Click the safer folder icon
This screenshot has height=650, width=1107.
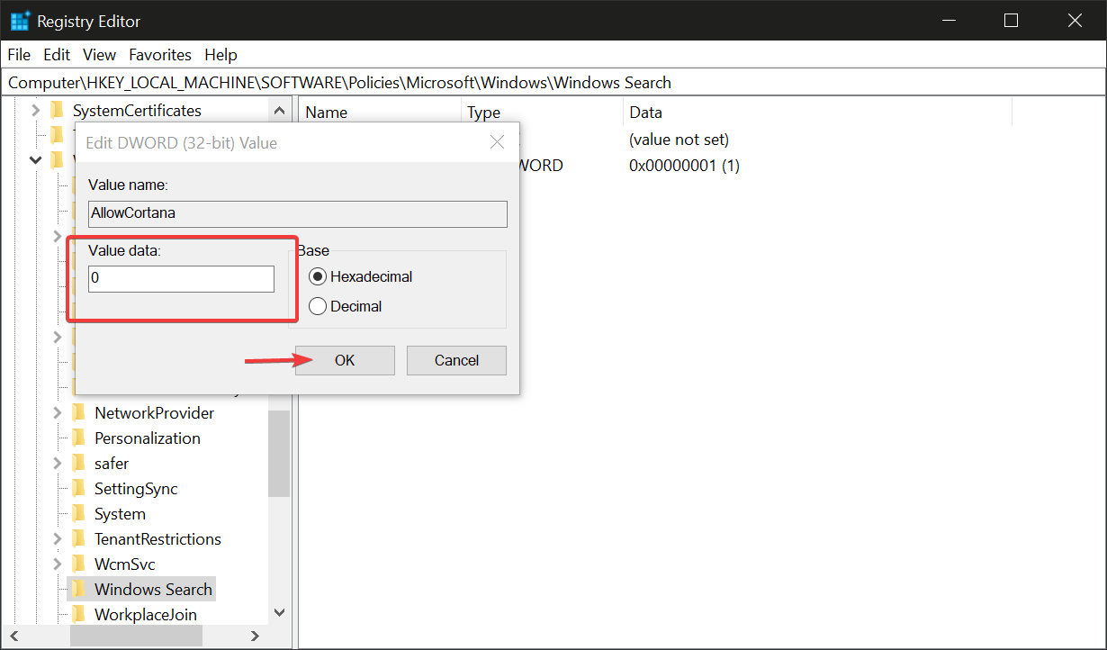[x=78, y=463]
